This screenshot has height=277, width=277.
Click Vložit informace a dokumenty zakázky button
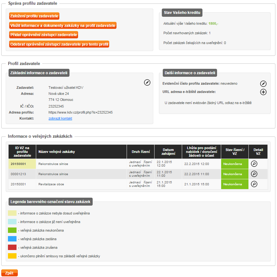63,25
